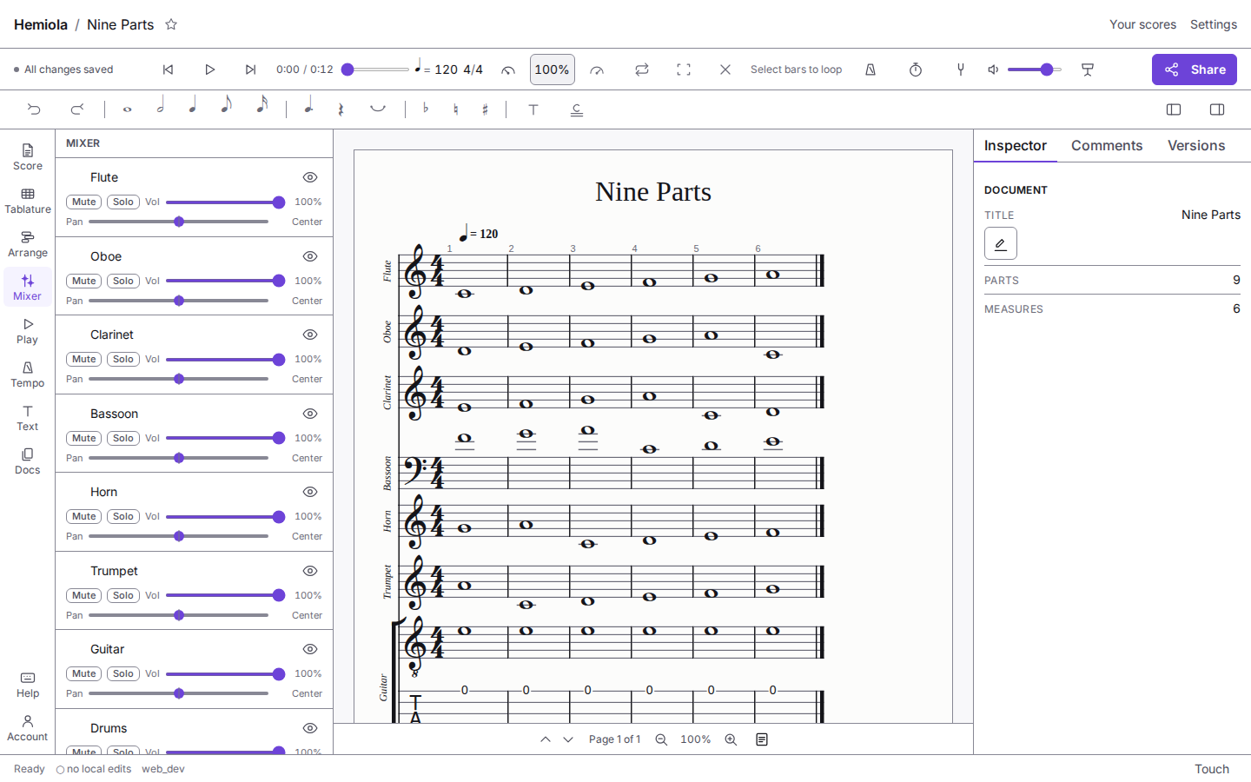Viewport: 1251px width, 782px height.
Task: Adjust the master volume slider
Action: pyautogui.click(x=1035, y=70)
